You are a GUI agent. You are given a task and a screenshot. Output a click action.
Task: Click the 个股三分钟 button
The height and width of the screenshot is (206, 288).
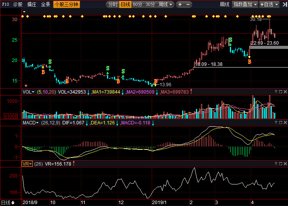pyautogui.click(x=67, y=4)
